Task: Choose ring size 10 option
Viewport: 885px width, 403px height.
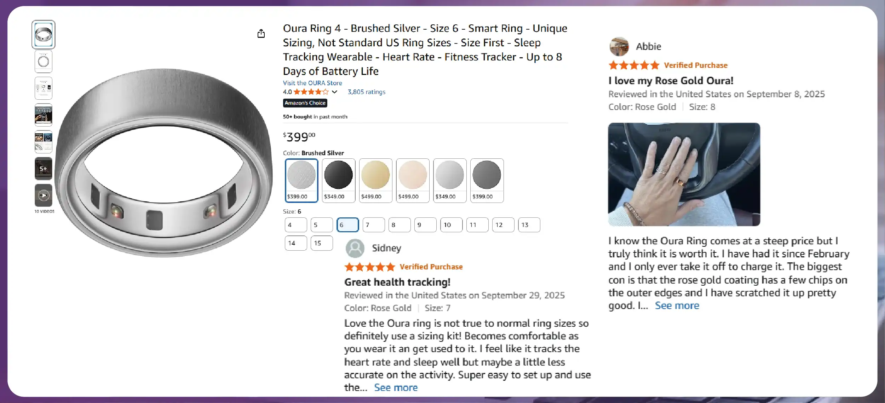Action: [x=451, y=225]
